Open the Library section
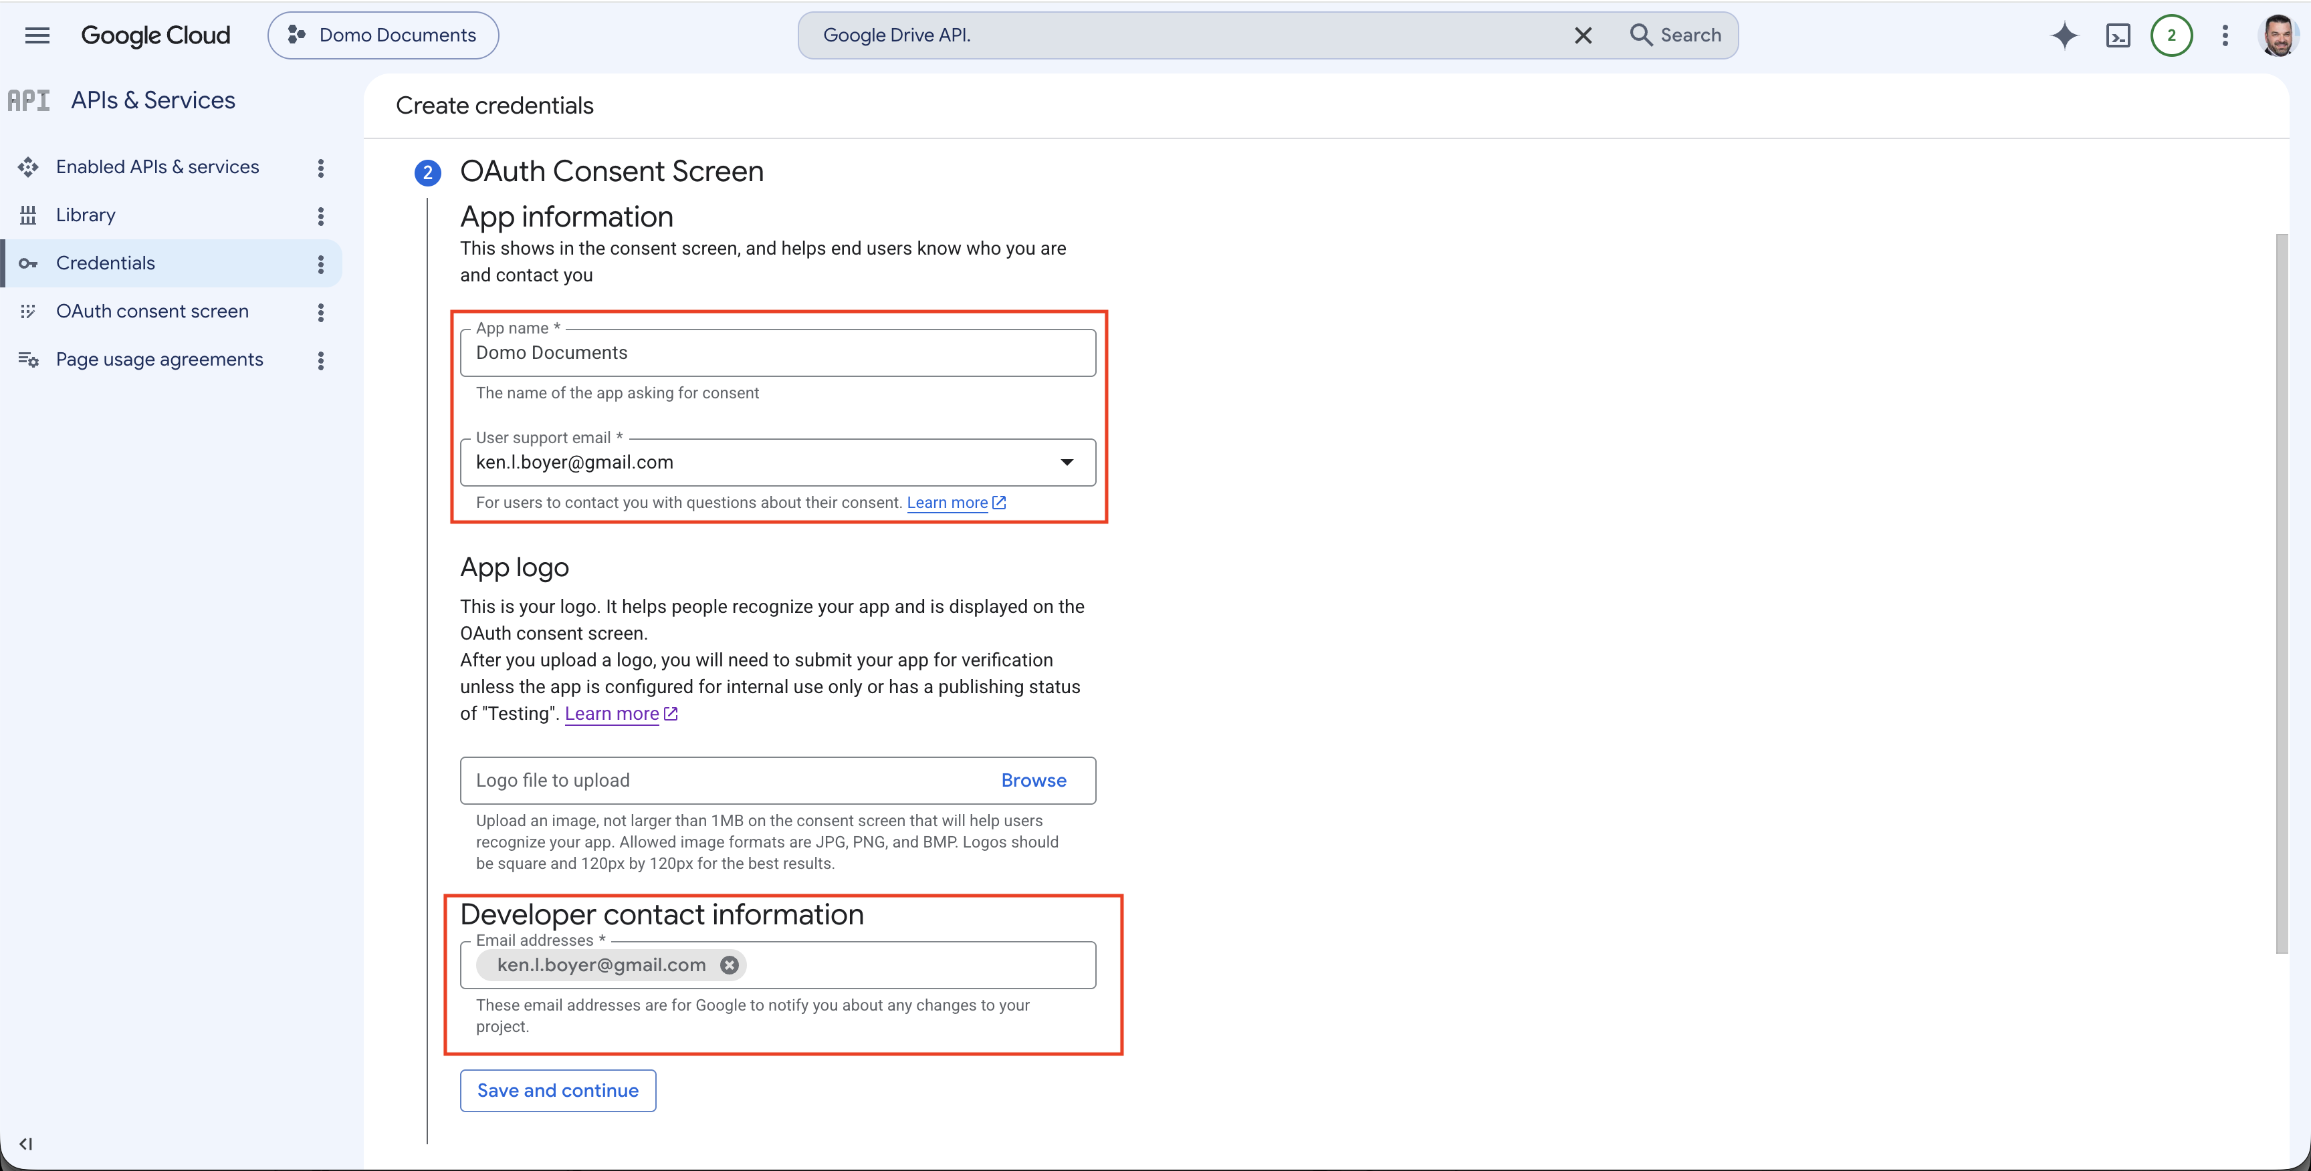Screen dimensions: 2311x1171 [86, 215]
